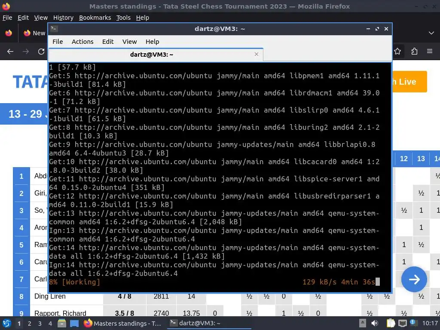Open Firefox's Tools menu
Image resolution: width=440 pixels, height=330 pixels.
(x=123, y=18)
